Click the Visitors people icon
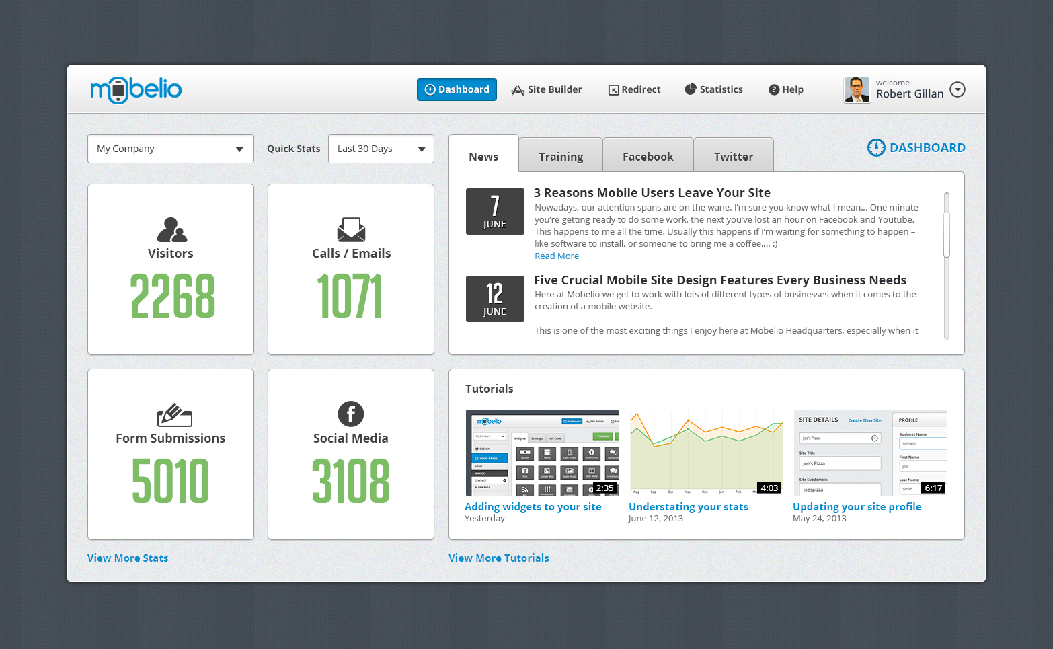 tap(171, 230)
